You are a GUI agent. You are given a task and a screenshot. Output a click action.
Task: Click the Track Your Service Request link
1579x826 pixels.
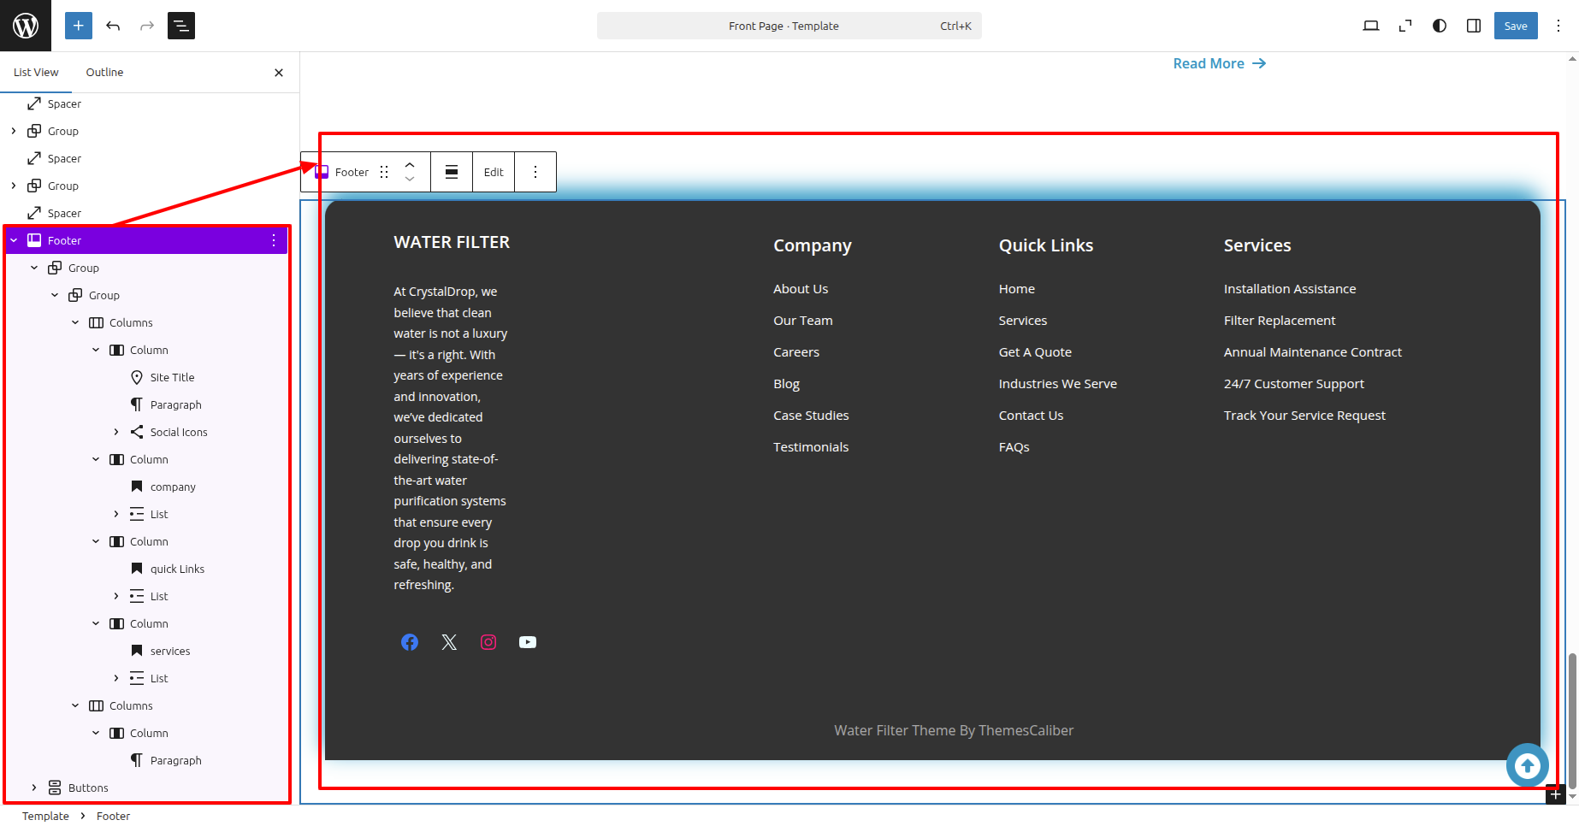click(1304, 416)
